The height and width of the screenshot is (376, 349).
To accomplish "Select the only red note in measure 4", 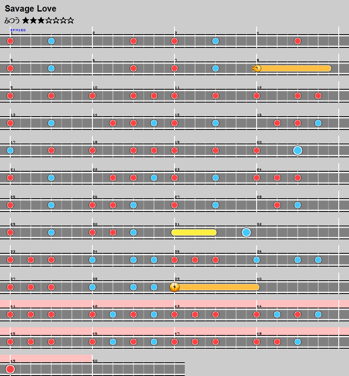I will (298, 41).
